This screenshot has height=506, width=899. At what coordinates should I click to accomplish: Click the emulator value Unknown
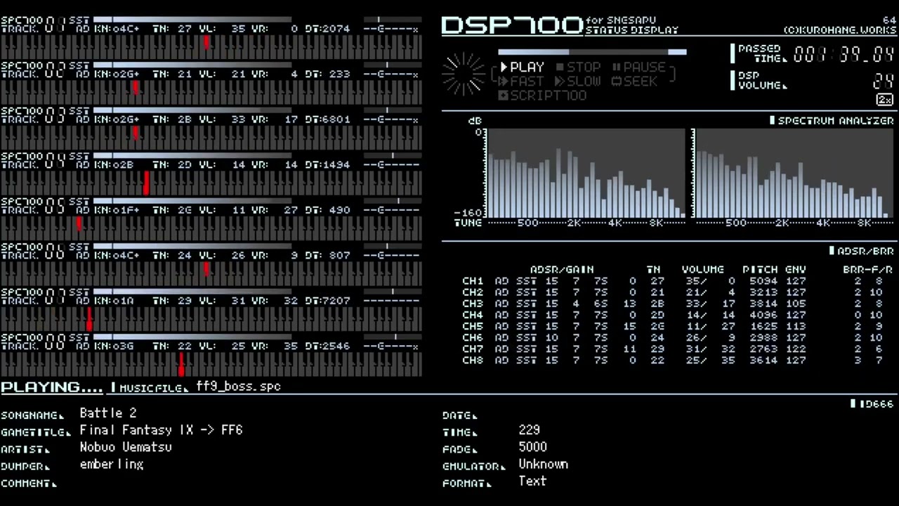pyautogui.click(x=543, y=465)
